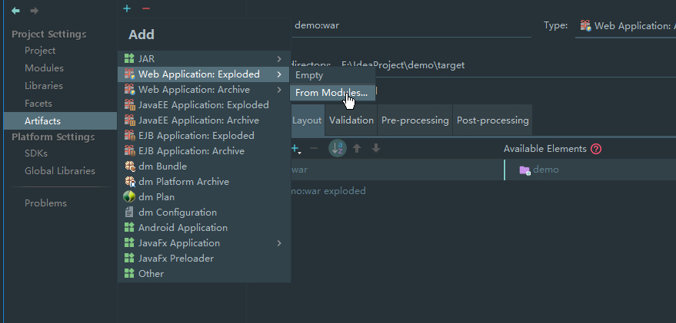This screenshot has height=323, width=676.
Task: Open the Type dropdown showing Web Application
Action: pos(625,26)
